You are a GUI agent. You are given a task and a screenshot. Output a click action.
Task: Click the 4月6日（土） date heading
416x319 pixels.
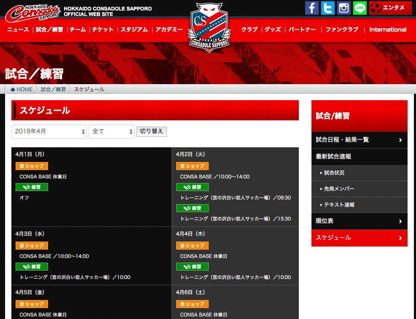click(x=190, y=292)
